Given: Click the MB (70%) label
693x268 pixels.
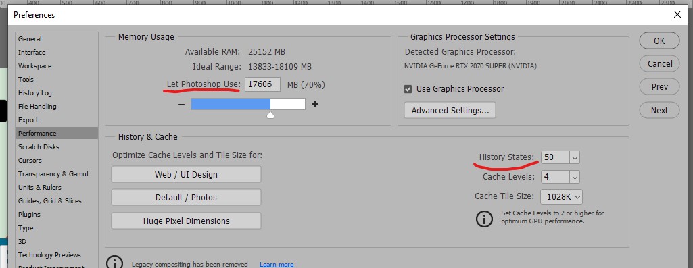Looking at the screenshot, I should coord(306,84).
